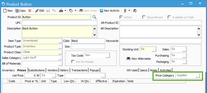Click the red X delete icon
This screenshot has width=207, height=93.
click(x=30, y=11)
